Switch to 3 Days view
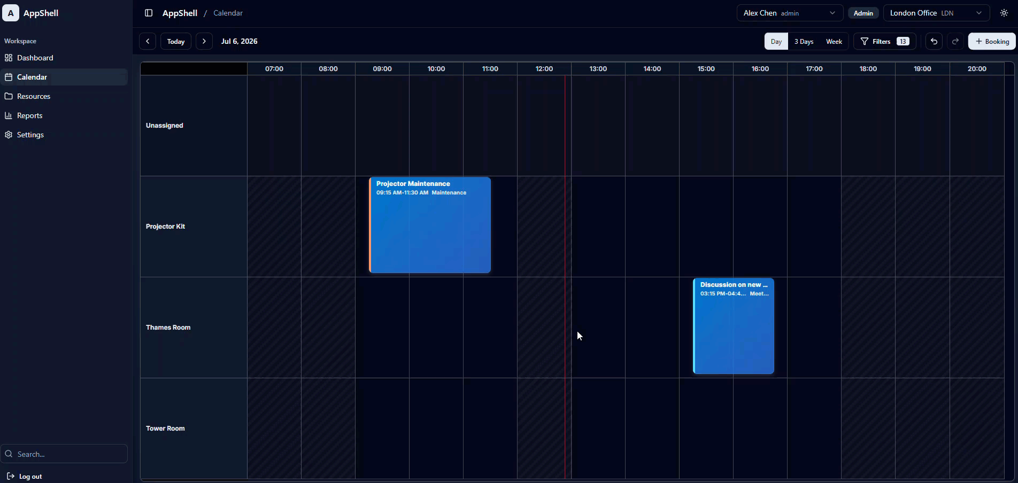 point(804,41)
